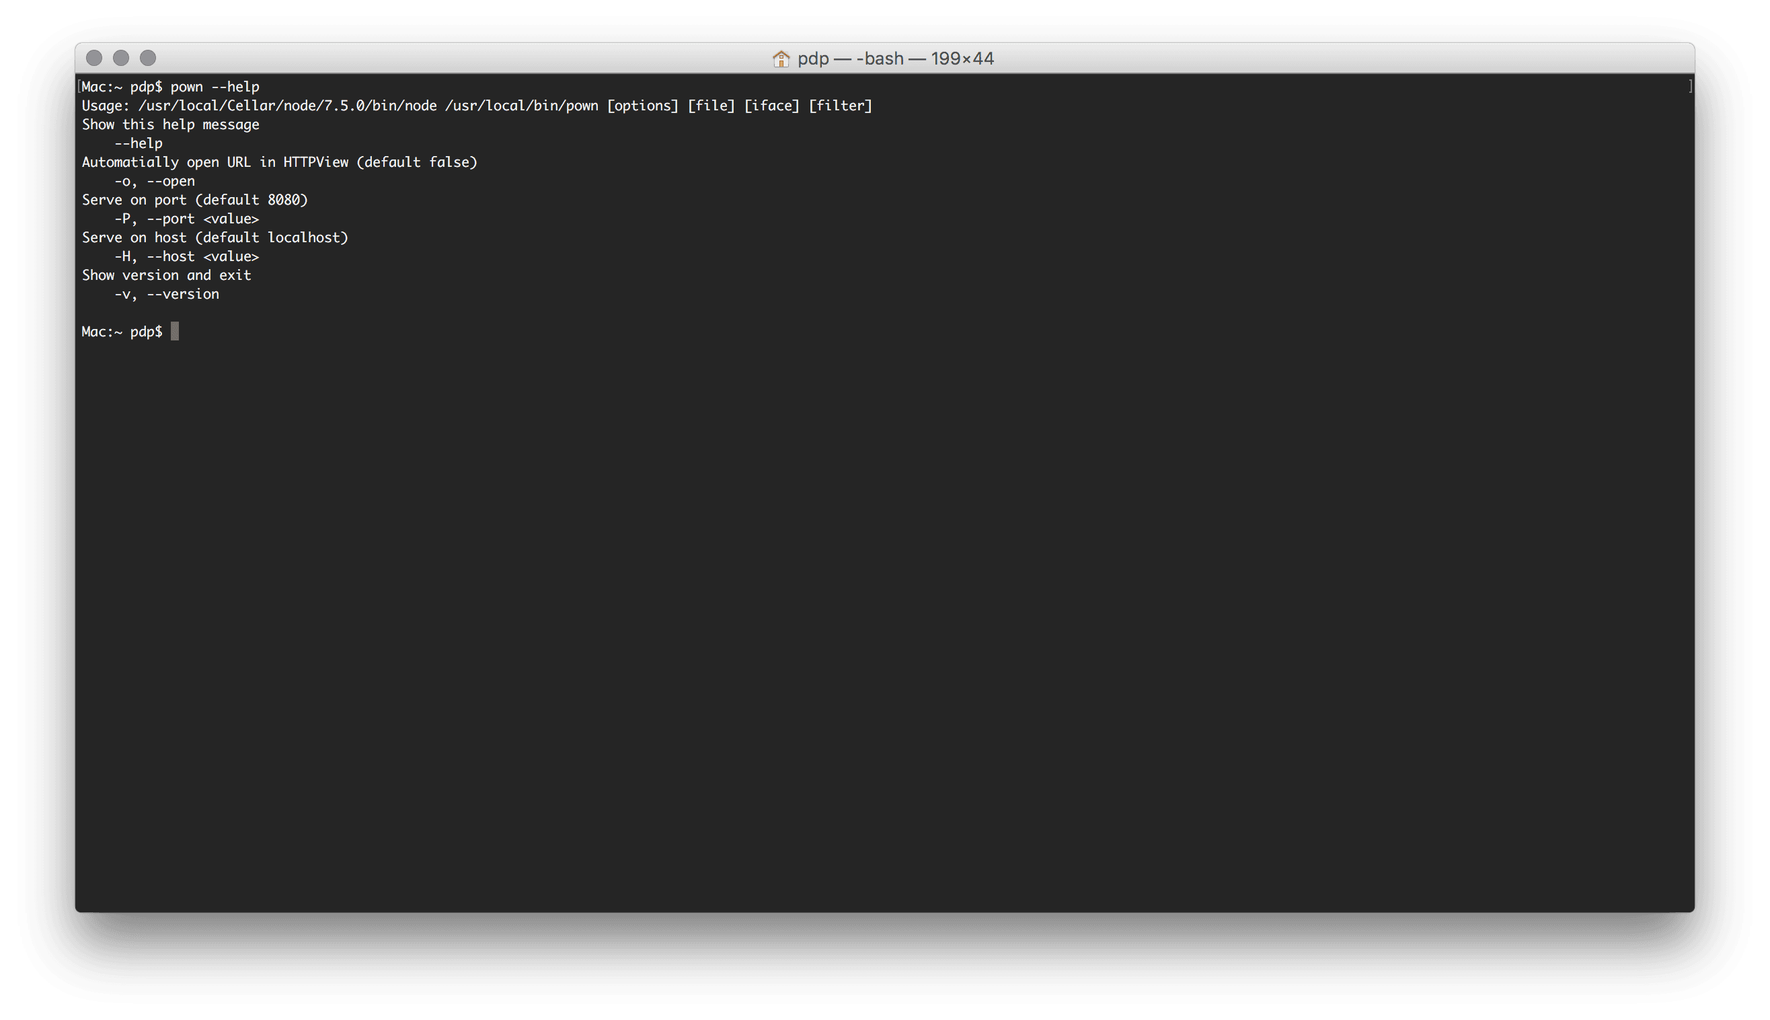Click the '[options]' word in the usage line
The height and width of the screenshot is (1020, 1770).
pyautogui.click(x=642, y=106)
